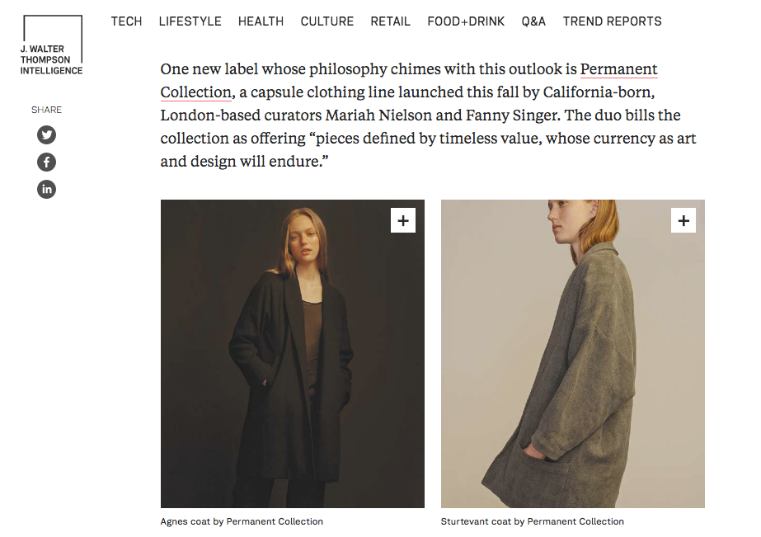Open the Q&A section
This screenshot has width=761, height=537.
[x=533, y=21]
